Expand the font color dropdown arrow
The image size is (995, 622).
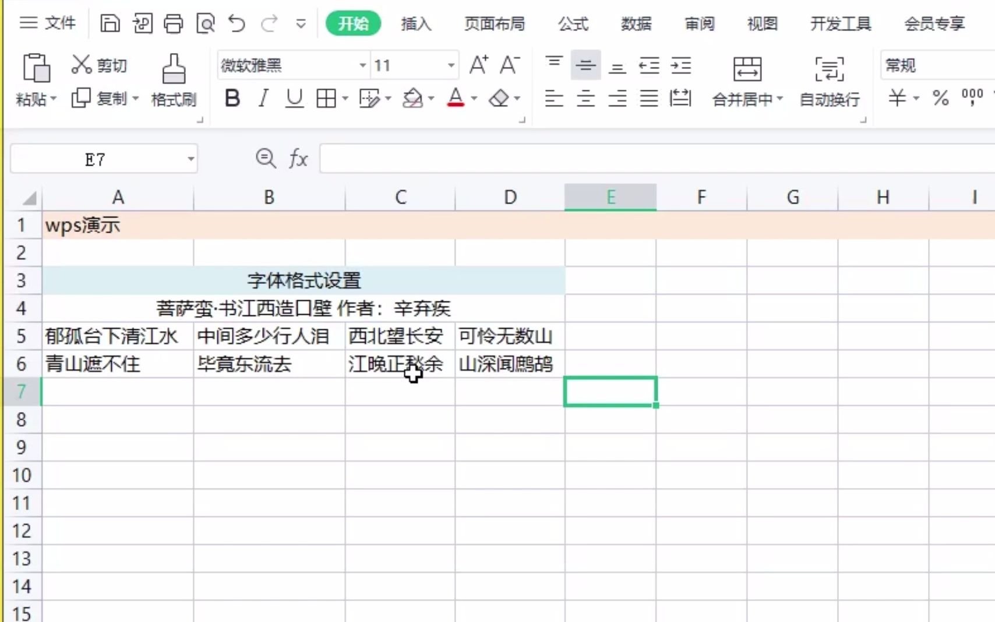[474, 98]
